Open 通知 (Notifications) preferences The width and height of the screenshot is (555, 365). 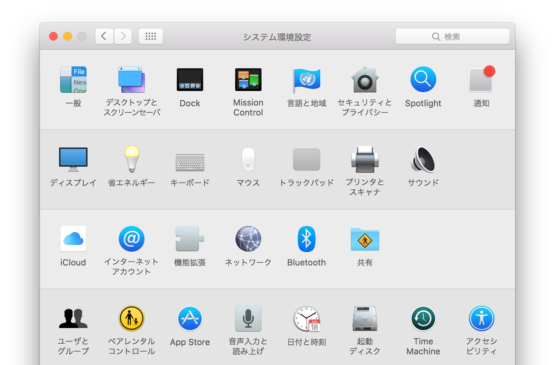tap(482, 80)
